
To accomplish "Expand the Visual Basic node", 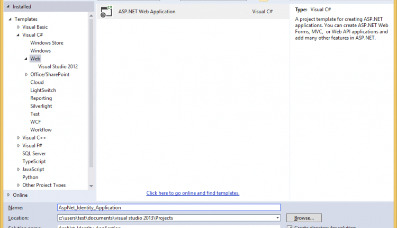I will point(18,27).
